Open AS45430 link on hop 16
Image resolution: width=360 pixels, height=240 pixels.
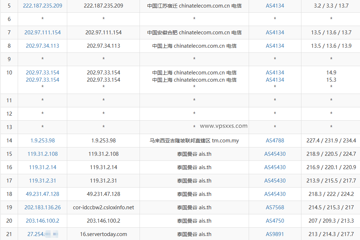click(x=275, y=167)
